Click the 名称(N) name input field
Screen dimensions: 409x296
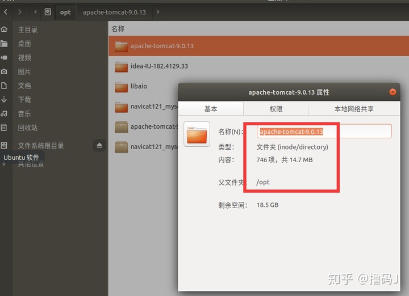[x=324, y=131]
